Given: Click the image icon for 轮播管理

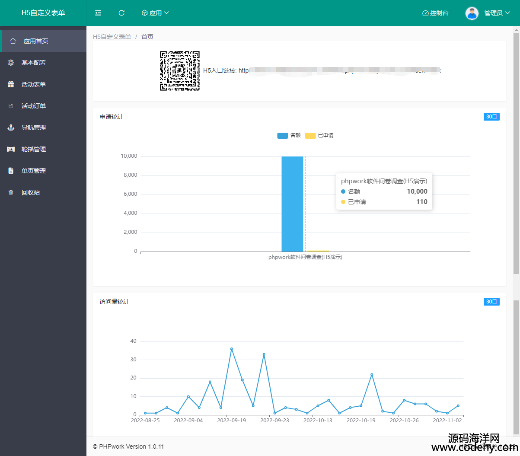Looking at the screenshot, I should (11, 149).
